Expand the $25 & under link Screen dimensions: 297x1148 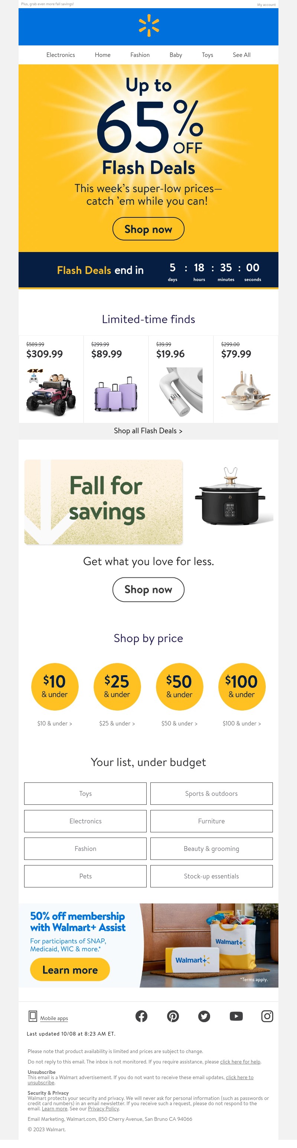click(117, 723)
